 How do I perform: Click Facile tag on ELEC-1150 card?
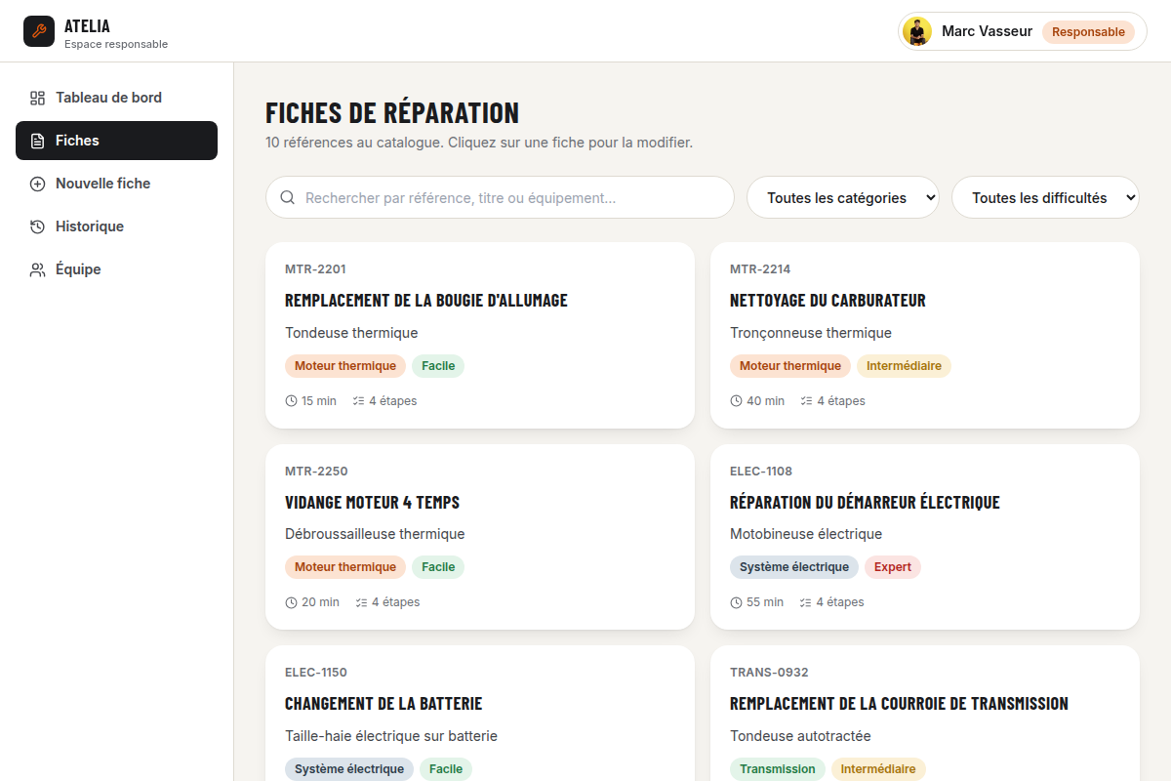446,769
